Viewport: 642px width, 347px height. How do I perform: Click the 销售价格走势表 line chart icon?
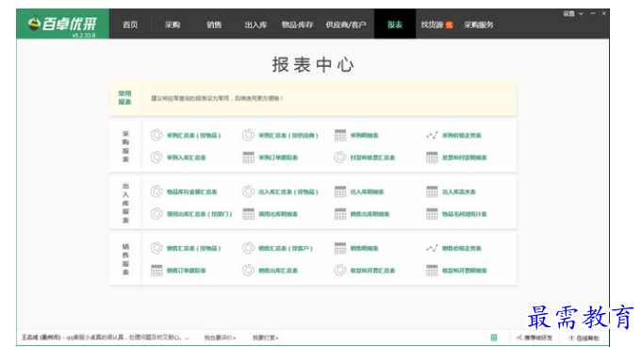(x=432, y=248)
